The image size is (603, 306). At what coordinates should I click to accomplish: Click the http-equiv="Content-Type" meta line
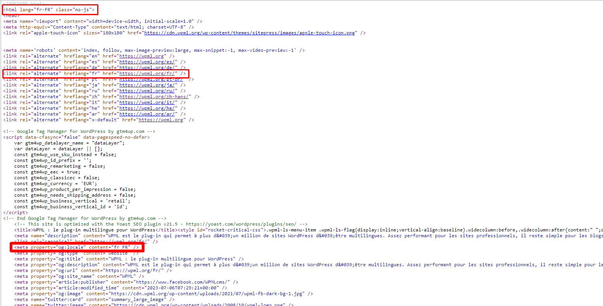[98, 27]
